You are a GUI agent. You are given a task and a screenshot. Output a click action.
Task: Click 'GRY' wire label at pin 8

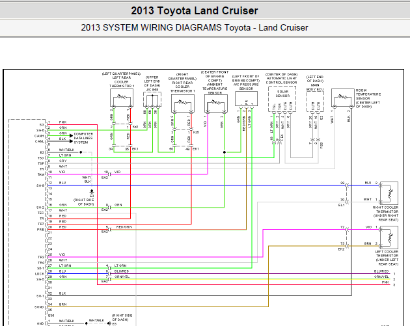pos(62,161)
